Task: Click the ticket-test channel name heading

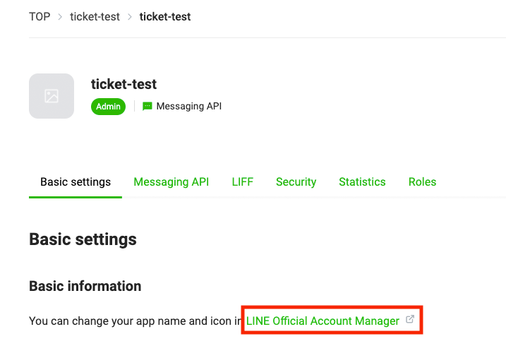Action: tap(124, 84)
